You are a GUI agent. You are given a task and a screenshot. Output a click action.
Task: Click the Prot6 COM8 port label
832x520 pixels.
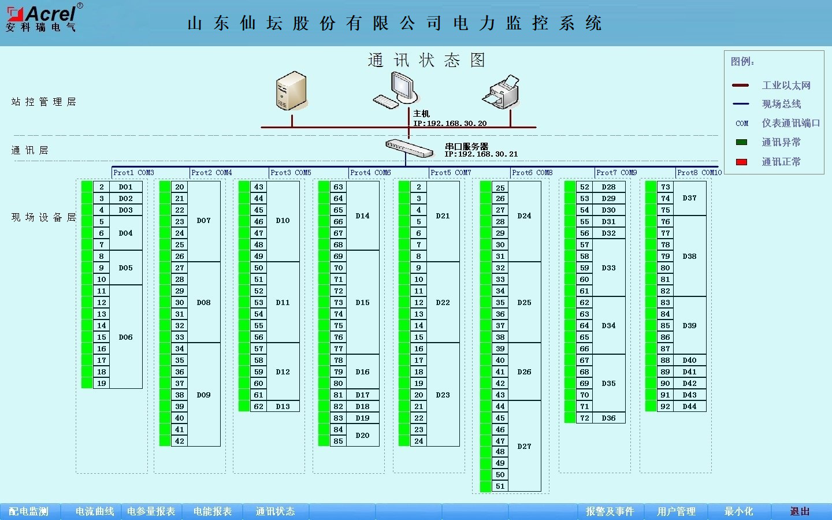click(x=532, y=173)
